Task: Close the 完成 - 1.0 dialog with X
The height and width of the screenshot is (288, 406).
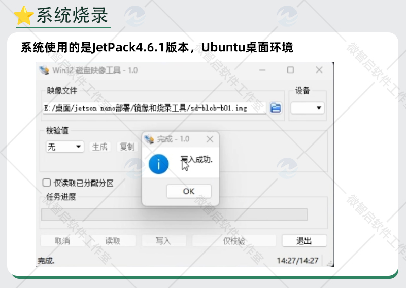Action: (210, 139)
